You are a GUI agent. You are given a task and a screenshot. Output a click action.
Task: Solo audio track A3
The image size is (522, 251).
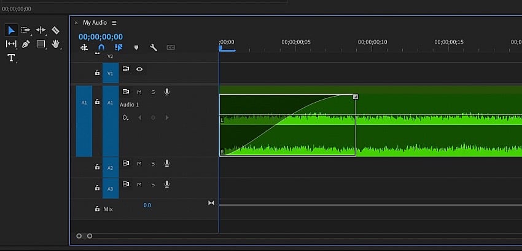[x=153, y=185]
